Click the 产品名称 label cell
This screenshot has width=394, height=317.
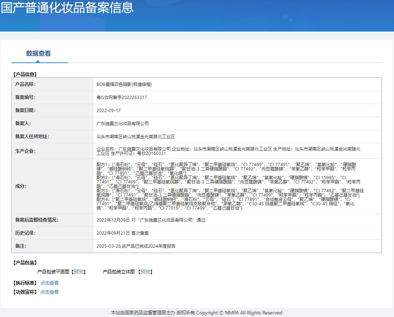click(x=52, y=85)
